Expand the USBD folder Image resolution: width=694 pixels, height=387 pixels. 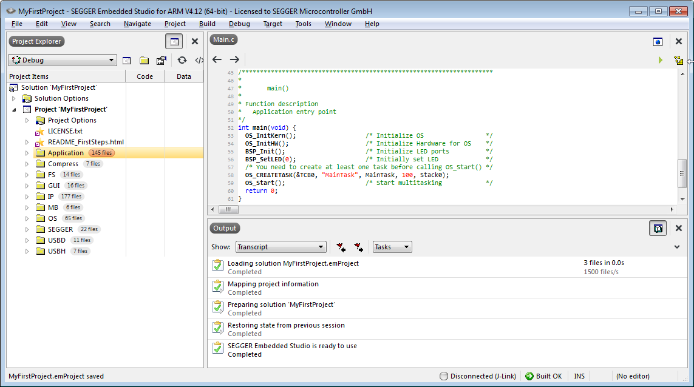click(x=27, y=240)
